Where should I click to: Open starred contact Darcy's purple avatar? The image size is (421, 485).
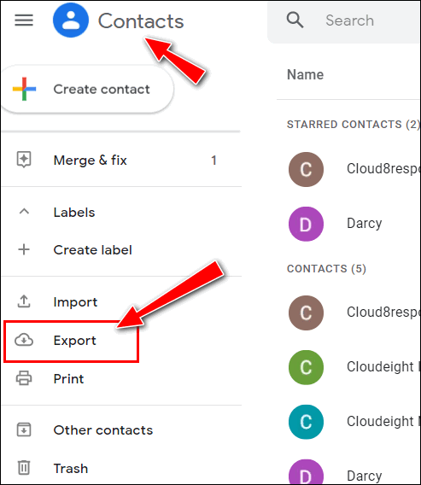tap(306, 224)
